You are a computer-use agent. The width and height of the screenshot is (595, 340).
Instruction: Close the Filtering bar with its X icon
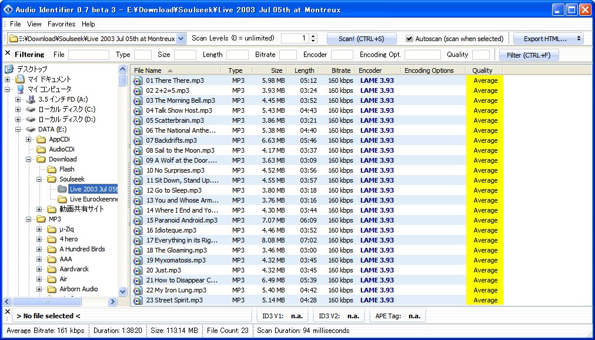click(x=8, y=53)
